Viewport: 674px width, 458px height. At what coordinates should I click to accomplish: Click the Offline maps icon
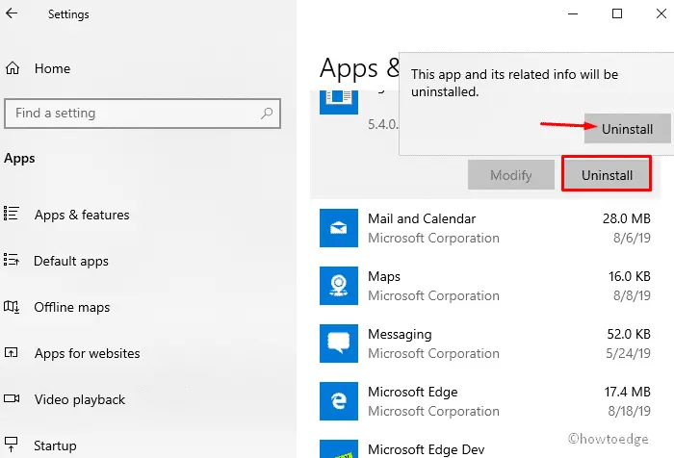(x=12, y=307)
